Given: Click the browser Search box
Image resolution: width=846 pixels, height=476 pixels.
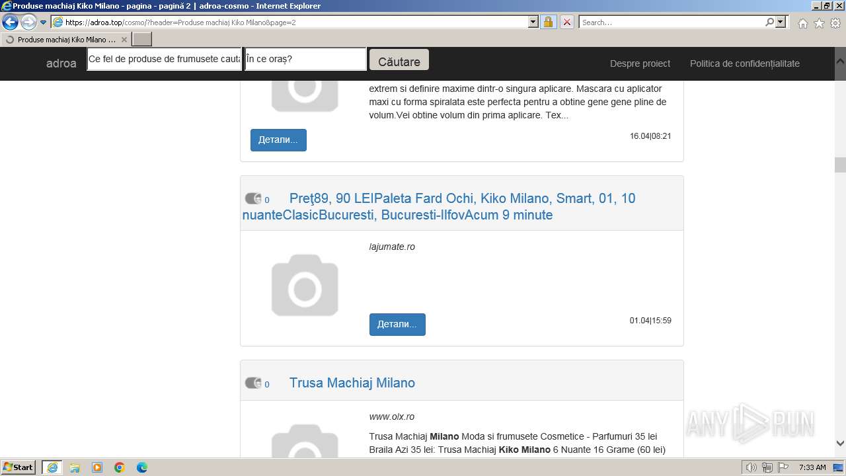Looking at the screenshot, I should click(671, 22).
